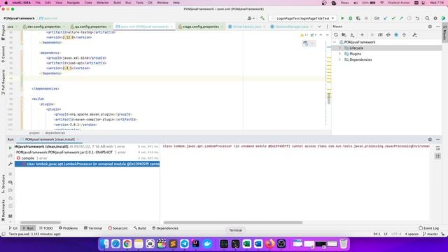Open run configuration dropdown LoginPageTest
448x252 pixels.
point(302,18)
